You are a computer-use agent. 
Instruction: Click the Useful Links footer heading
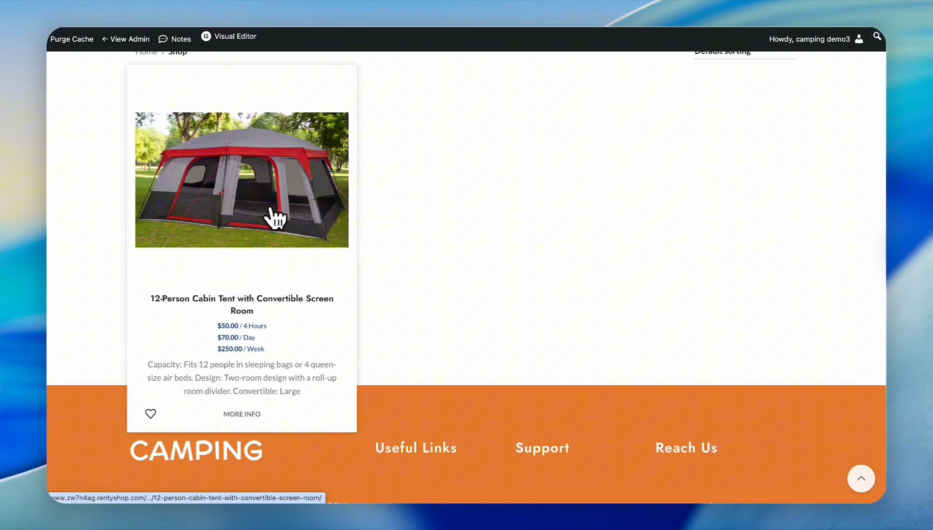[415, 448]
